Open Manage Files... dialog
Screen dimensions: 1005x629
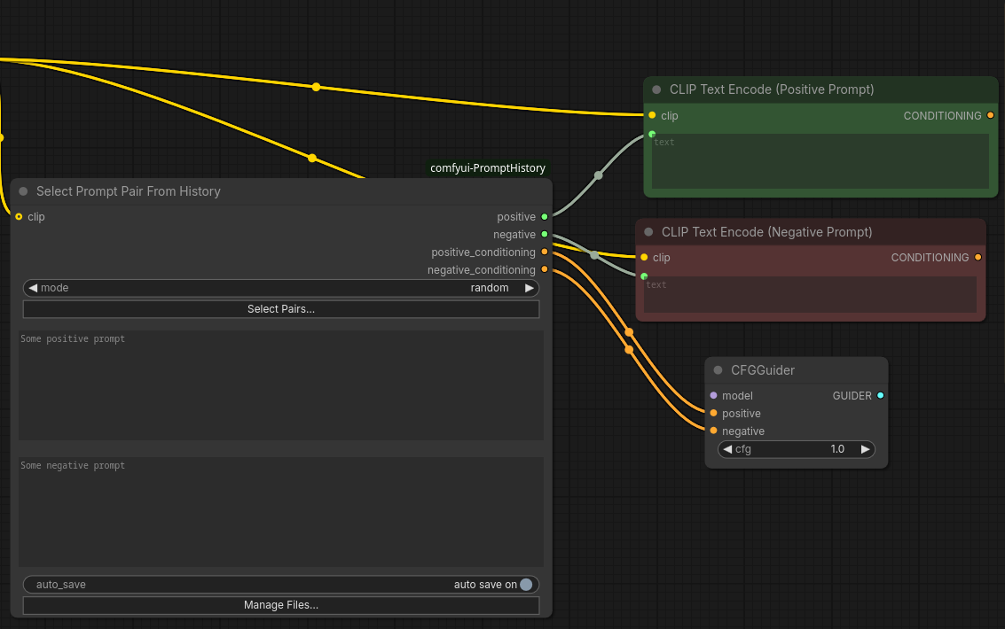[x=280, y=605]
